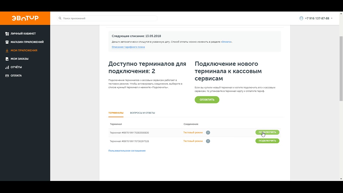
Task: Click help icon for terminal ending 297528
Action: coord(208,141)
